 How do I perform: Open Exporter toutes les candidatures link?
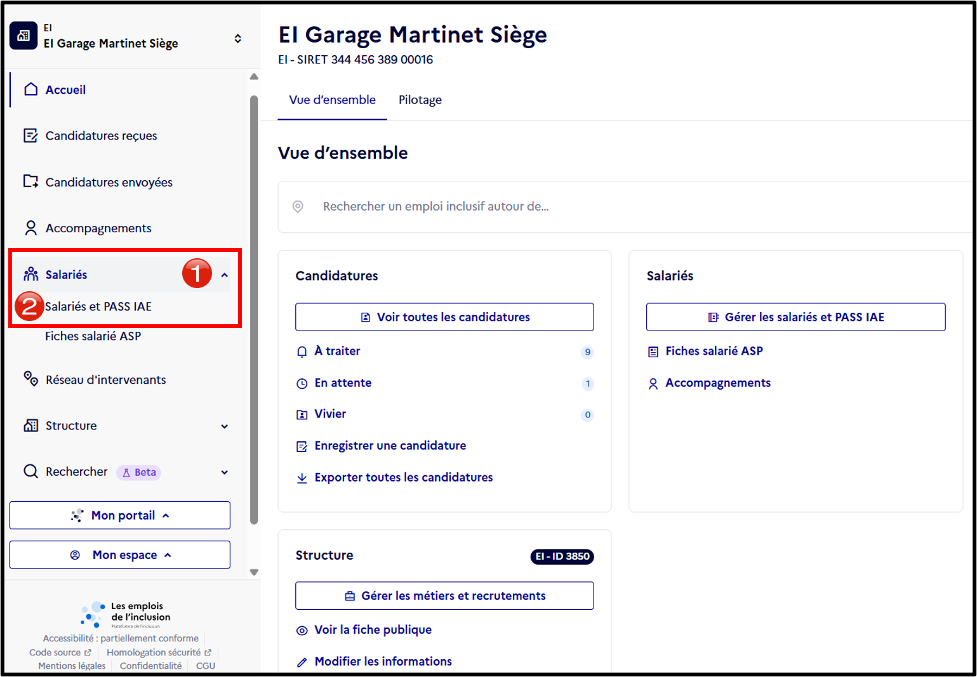click(x=404, y=477)
